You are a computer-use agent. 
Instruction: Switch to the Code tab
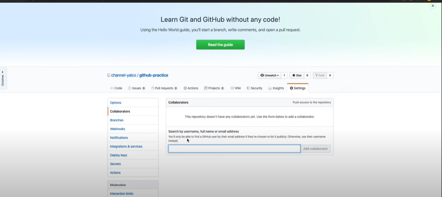tap(116, 88)
